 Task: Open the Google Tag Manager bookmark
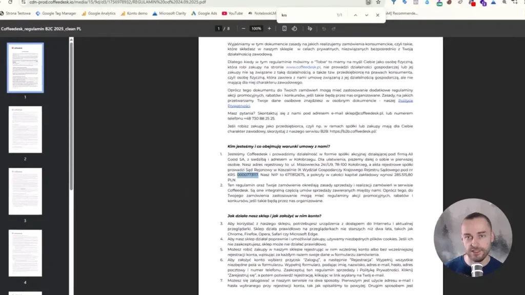pos(56,13)
